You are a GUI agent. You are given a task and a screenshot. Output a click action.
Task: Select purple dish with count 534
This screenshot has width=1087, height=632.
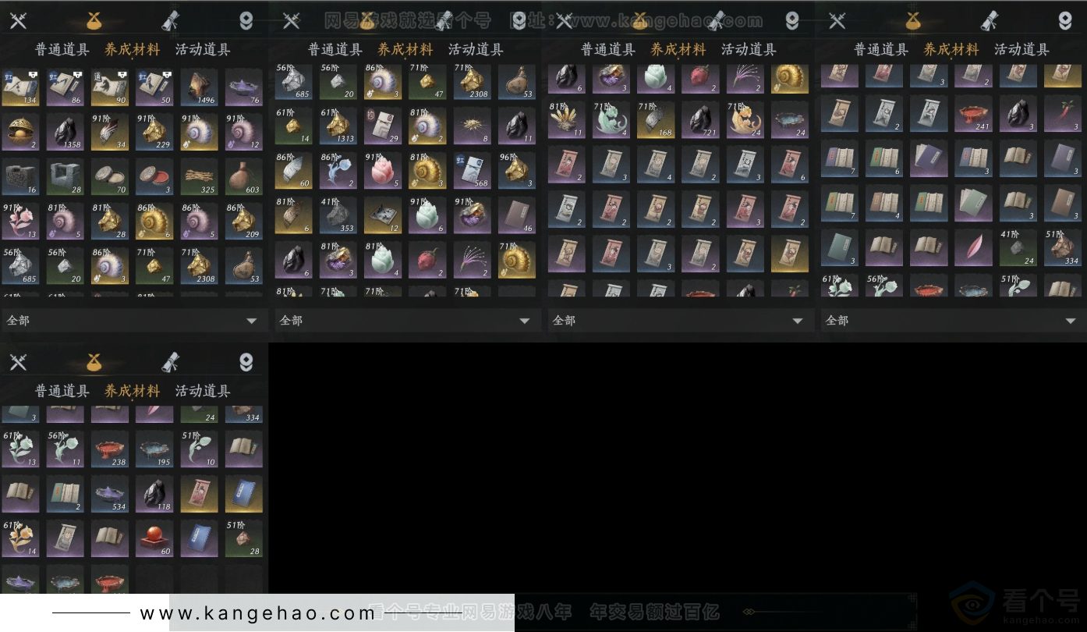tap(110, 494)
